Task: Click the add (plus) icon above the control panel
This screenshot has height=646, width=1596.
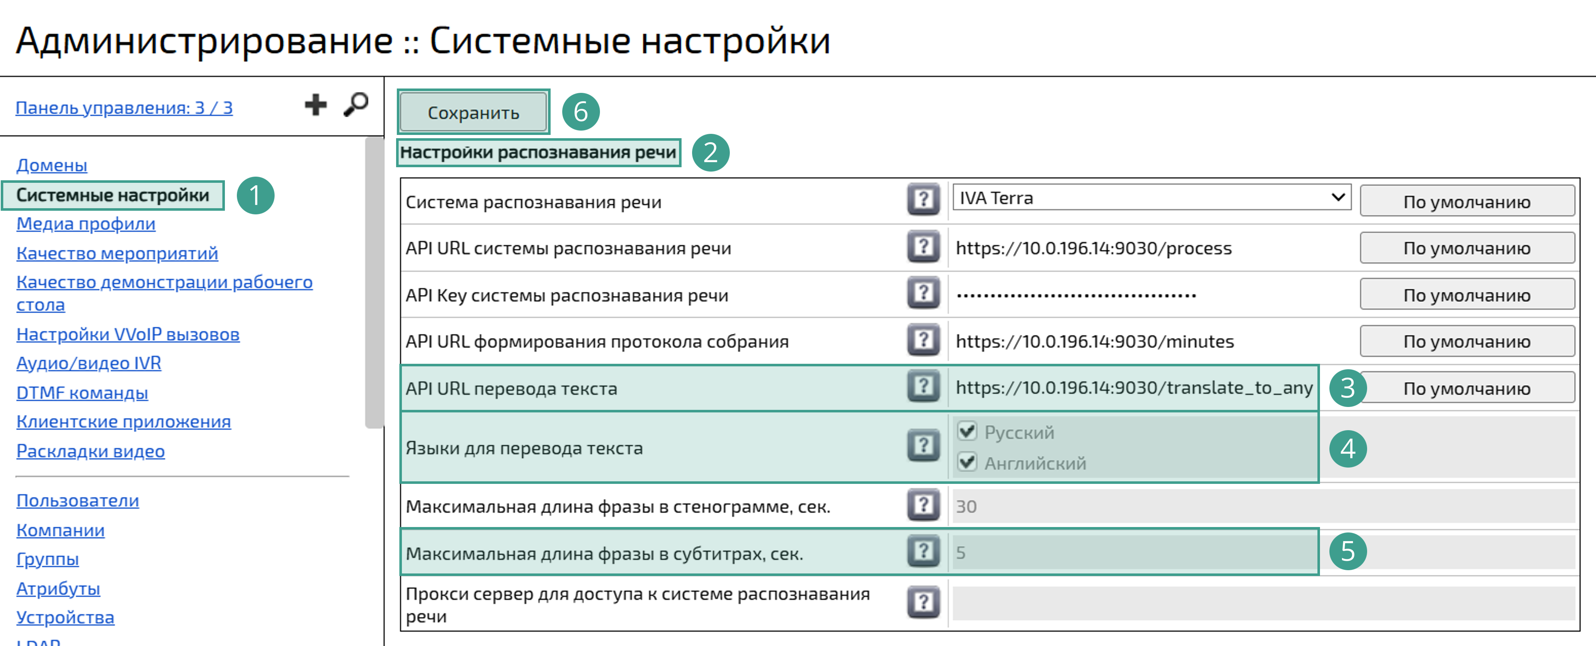Action: coord(316,105)
